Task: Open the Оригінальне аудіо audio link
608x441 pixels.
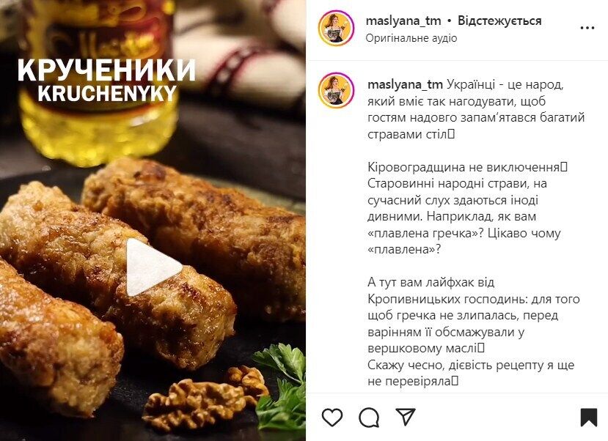Action: click(411, 38)
